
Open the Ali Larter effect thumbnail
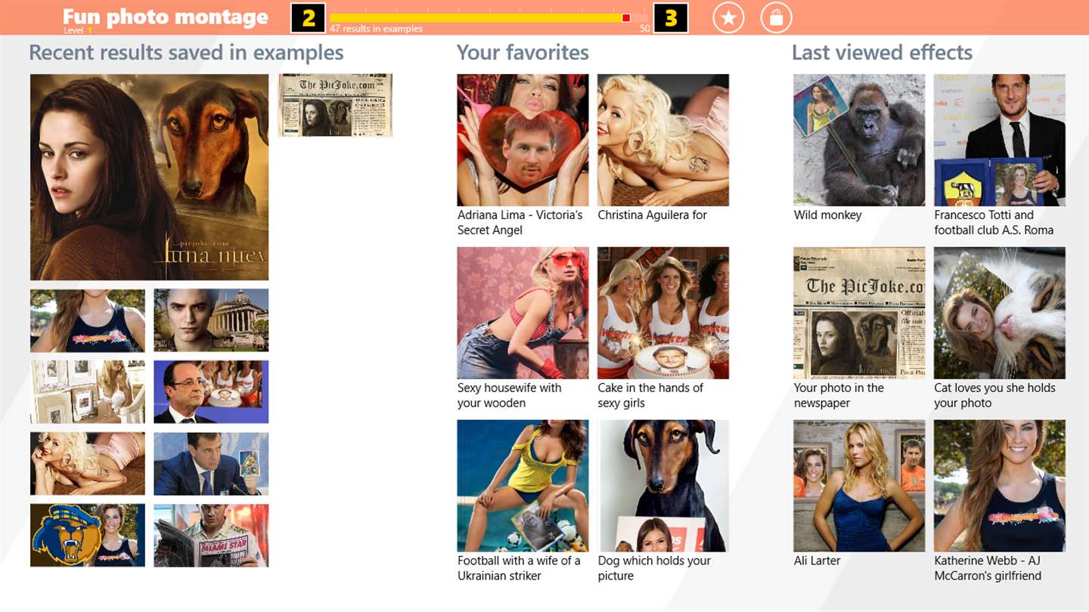point(859,486)
